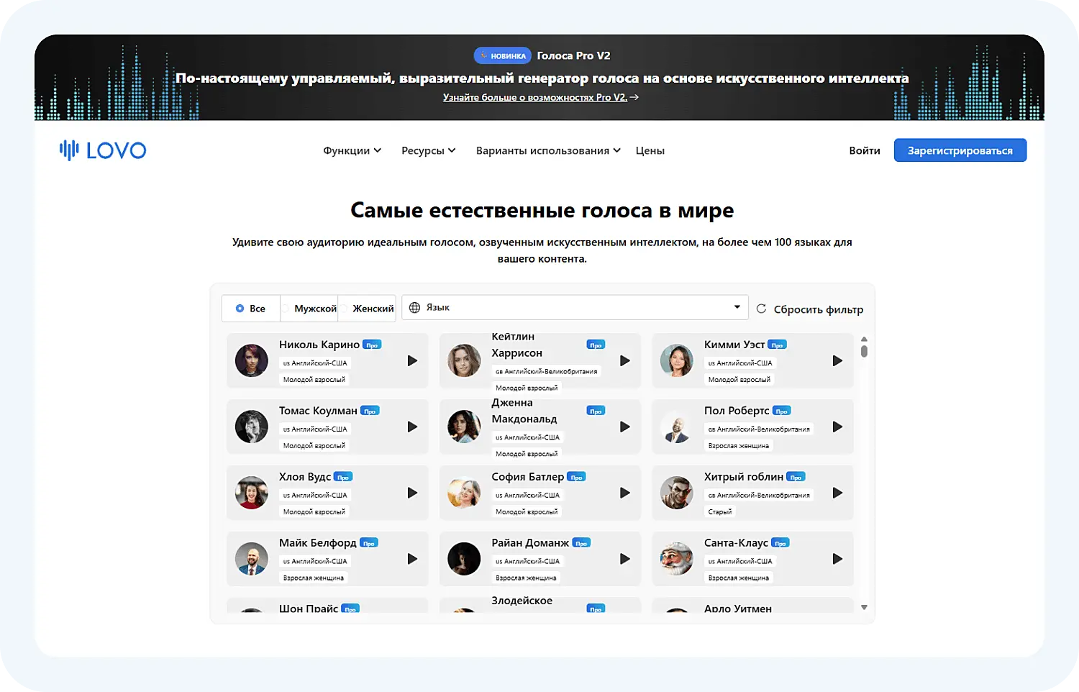Open the Цены pricing page
The width and height of the screenshot is (1079, 692).
pos(650,150)
